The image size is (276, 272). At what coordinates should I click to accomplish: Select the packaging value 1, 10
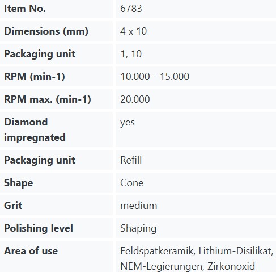(x=131, y=54)
